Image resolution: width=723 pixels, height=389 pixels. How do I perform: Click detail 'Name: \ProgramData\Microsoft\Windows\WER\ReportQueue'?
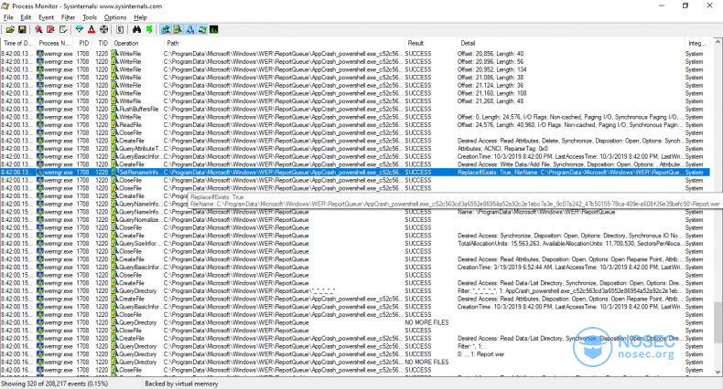536,212
